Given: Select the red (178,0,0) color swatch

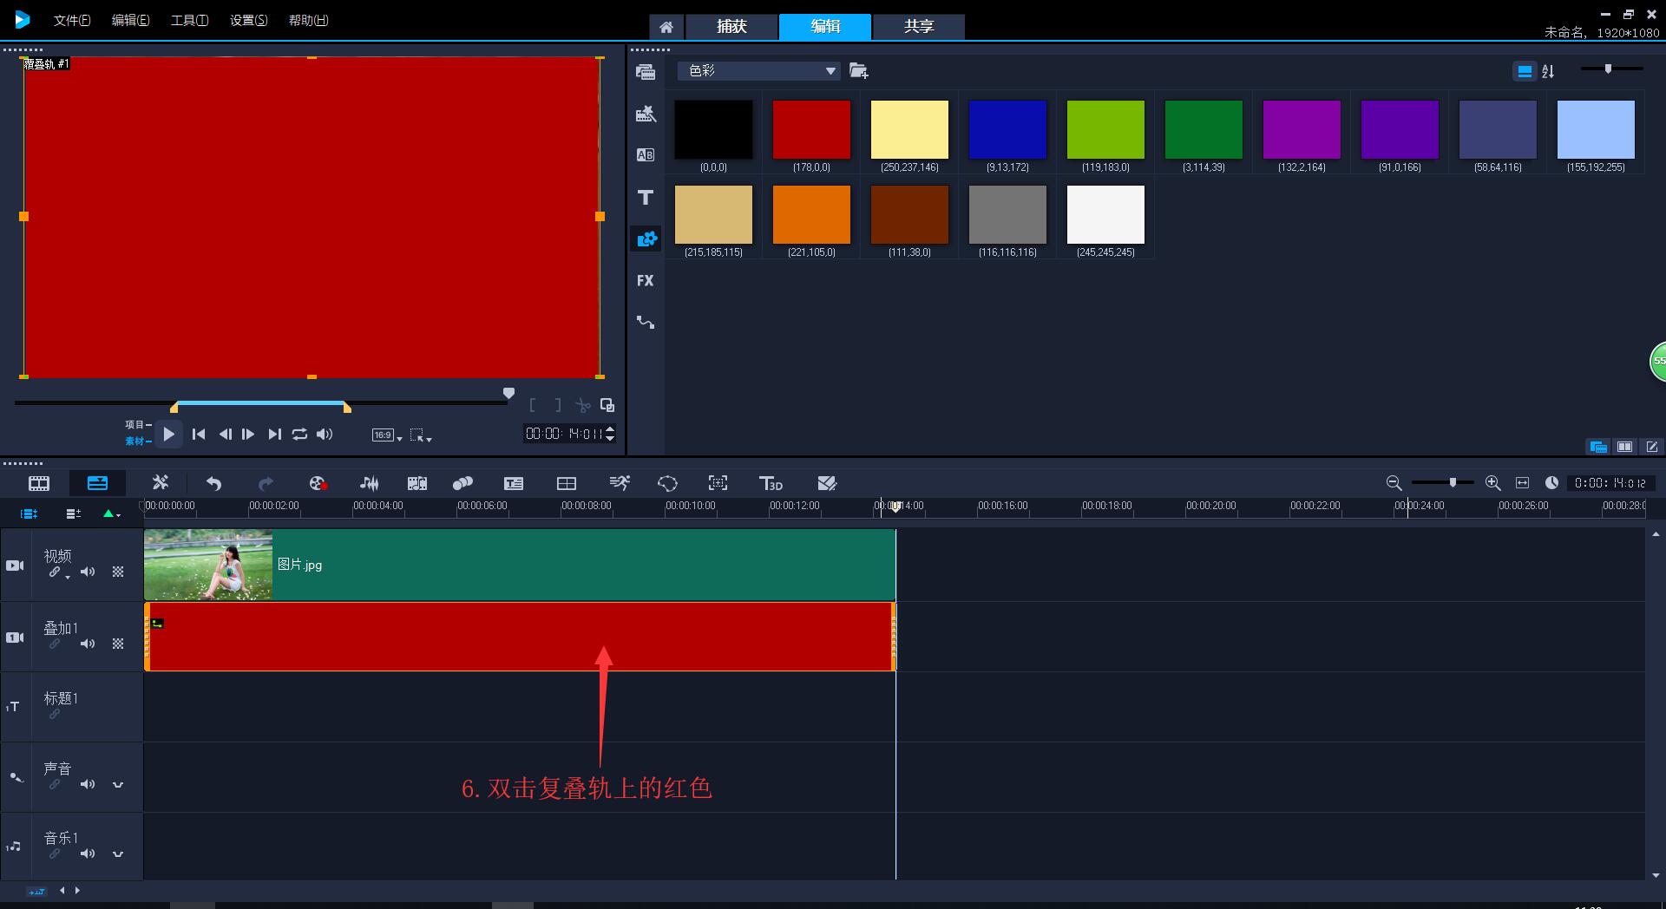Looking at the screenshot, I should pyautogui.click(x=811, y=129).
